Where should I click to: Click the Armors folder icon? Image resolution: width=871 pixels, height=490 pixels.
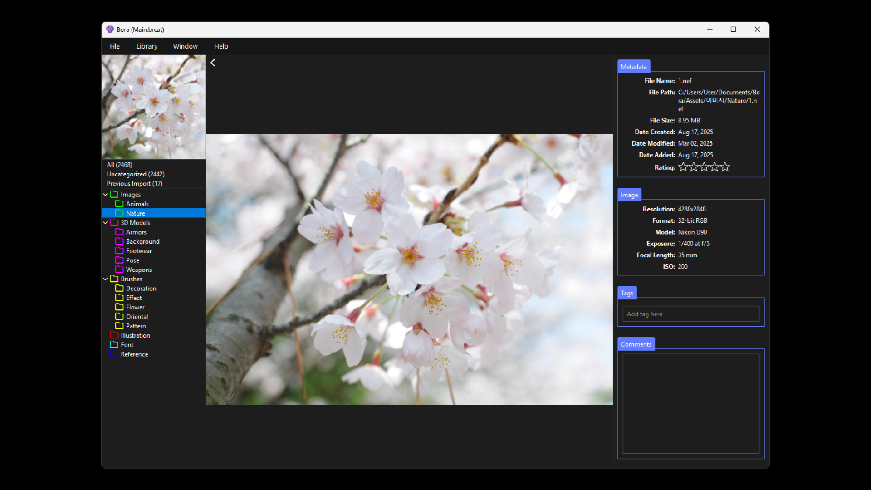[x=120, y=232]
